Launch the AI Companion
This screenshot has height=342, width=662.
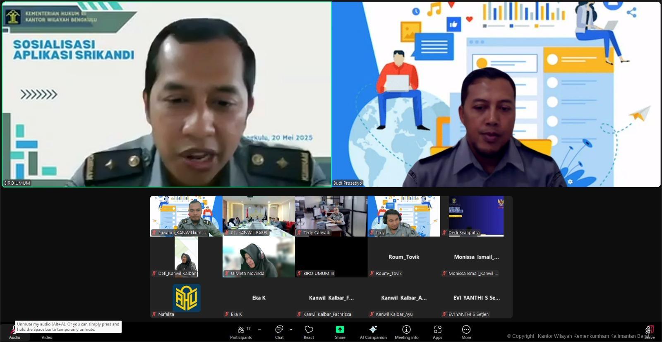(373, 332)
